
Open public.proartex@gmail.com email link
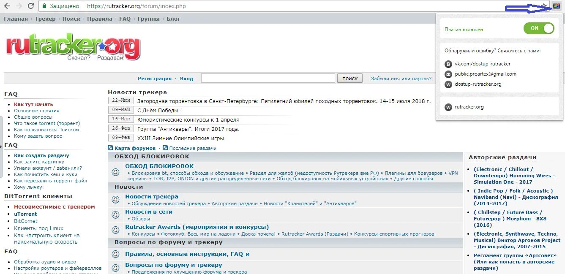point(486,74)
